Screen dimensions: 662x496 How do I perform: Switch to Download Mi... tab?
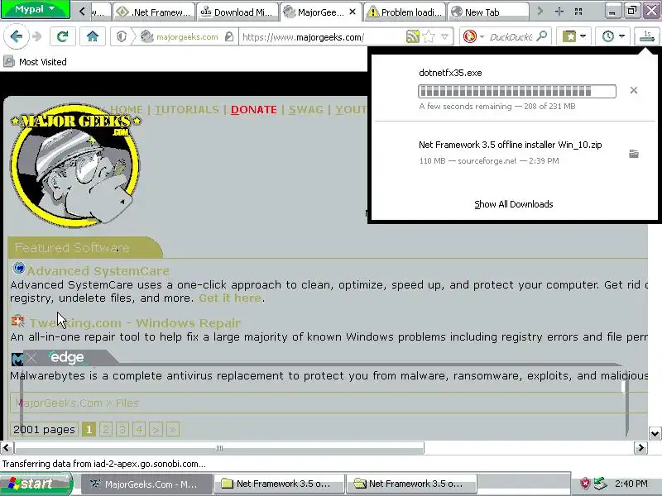point(237,12)
